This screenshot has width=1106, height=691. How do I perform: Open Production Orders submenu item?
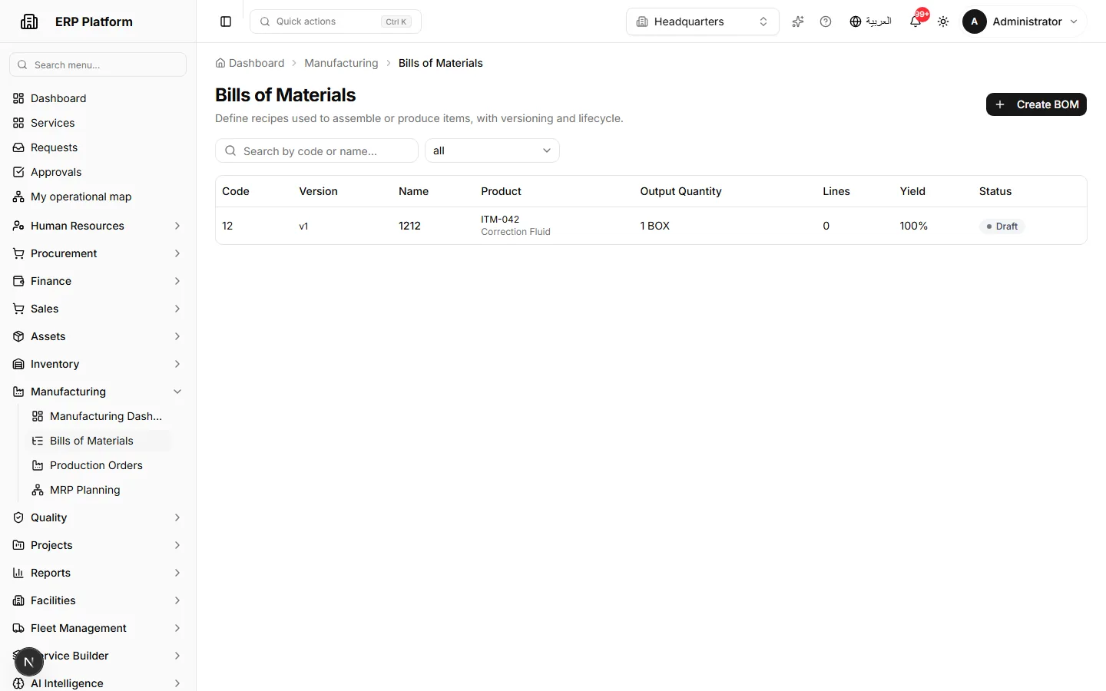coord(98,465)
